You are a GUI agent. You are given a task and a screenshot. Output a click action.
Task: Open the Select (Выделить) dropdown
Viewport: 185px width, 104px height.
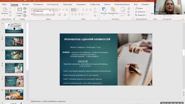click(141, 15)
